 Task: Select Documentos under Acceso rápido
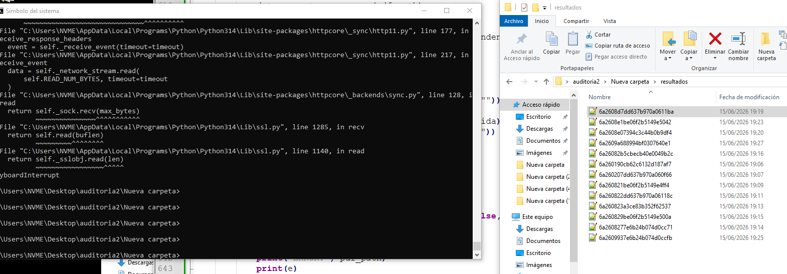pos(543,141)
